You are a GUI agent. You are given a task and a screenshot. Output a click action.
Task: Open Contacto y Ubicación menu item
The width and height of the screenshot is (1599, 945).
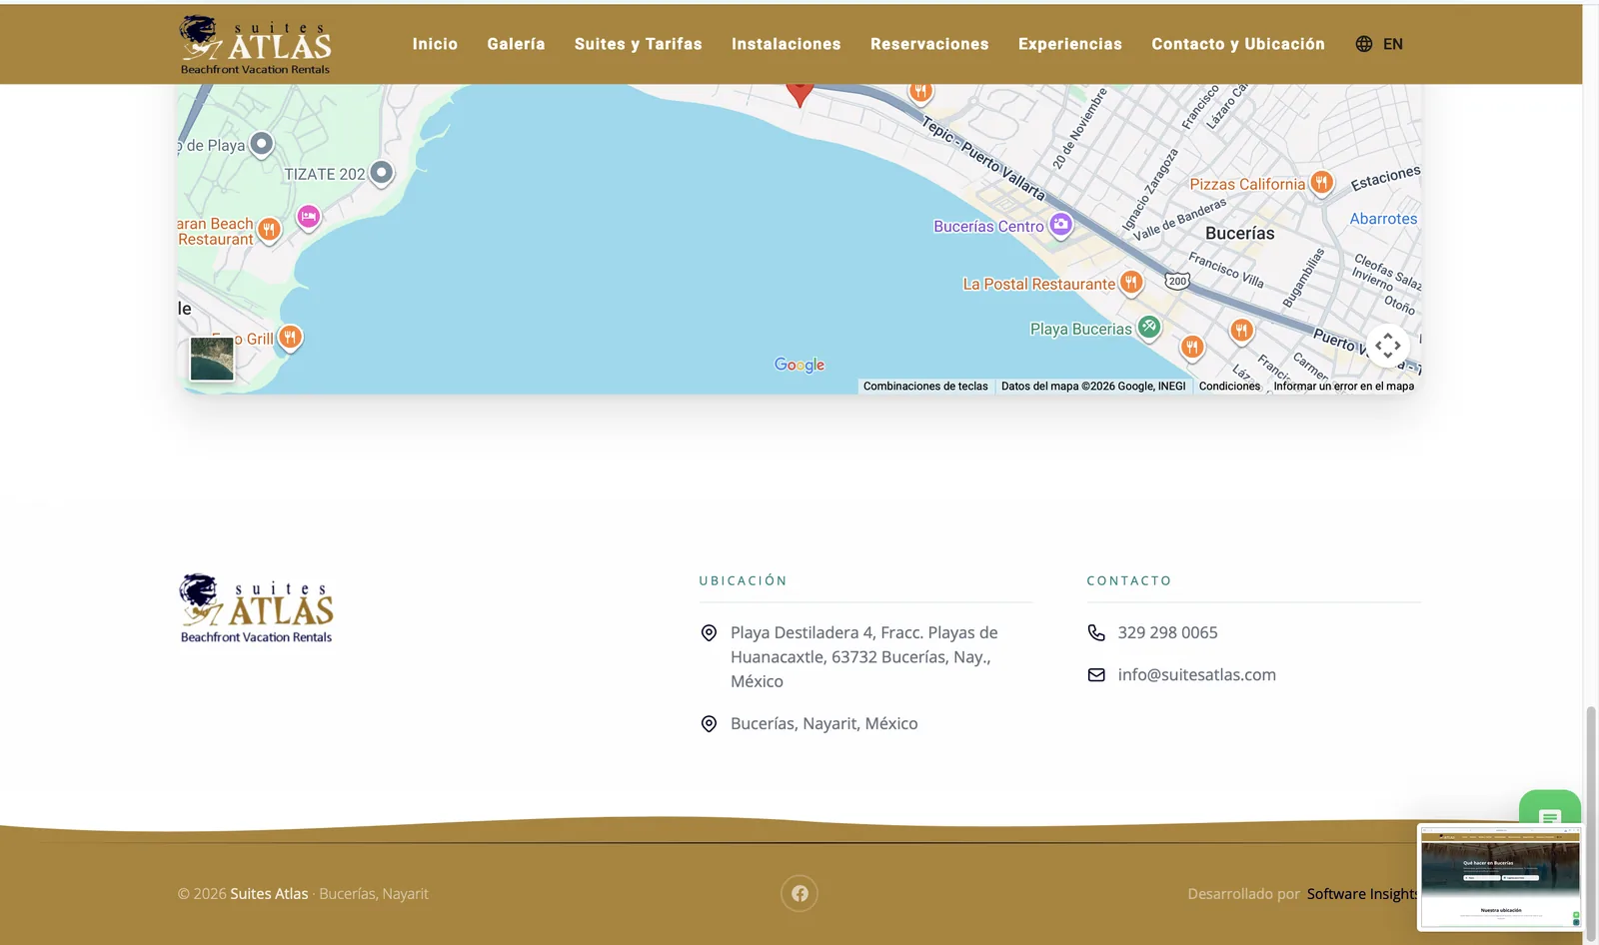[x=1237, y=44]
